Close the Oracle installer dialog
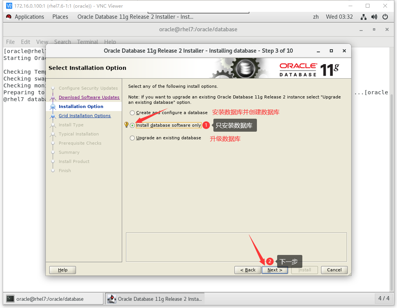Viewport: 397px width, 308px height. click(344, 51)
